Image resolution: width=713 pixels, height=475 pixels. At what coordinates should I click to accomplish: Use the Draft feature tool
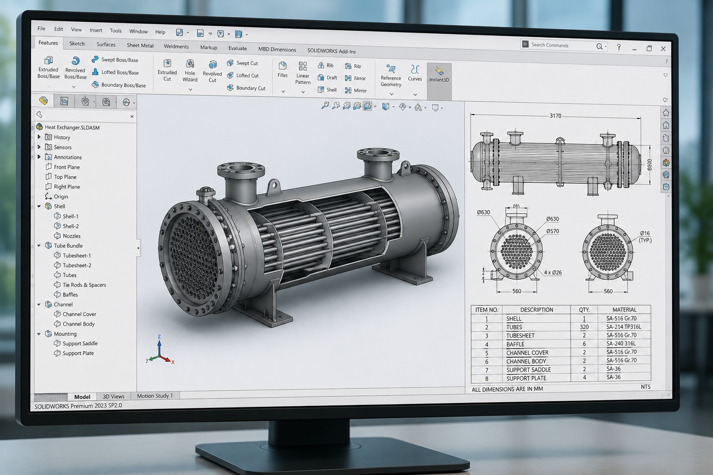[x=327, y=78]
